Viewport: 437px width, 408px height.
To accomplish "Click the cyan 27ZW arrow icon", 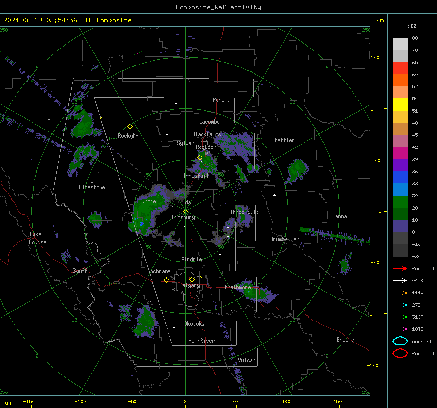I will click(400, 305).
